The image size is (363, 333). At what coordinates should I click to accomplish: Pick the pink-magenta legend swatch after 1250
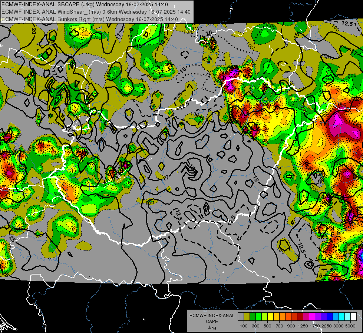point(306,317)
